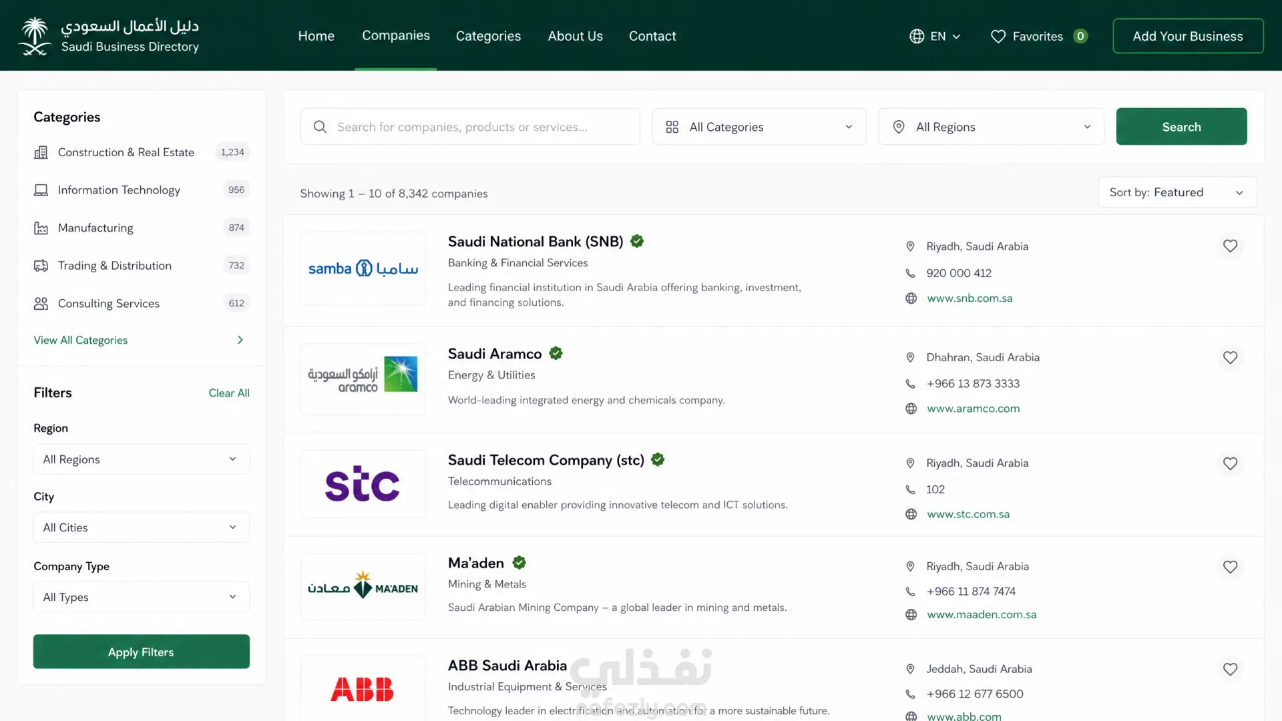
Task: Open the Contact page
Action: [x=652, y=36]
